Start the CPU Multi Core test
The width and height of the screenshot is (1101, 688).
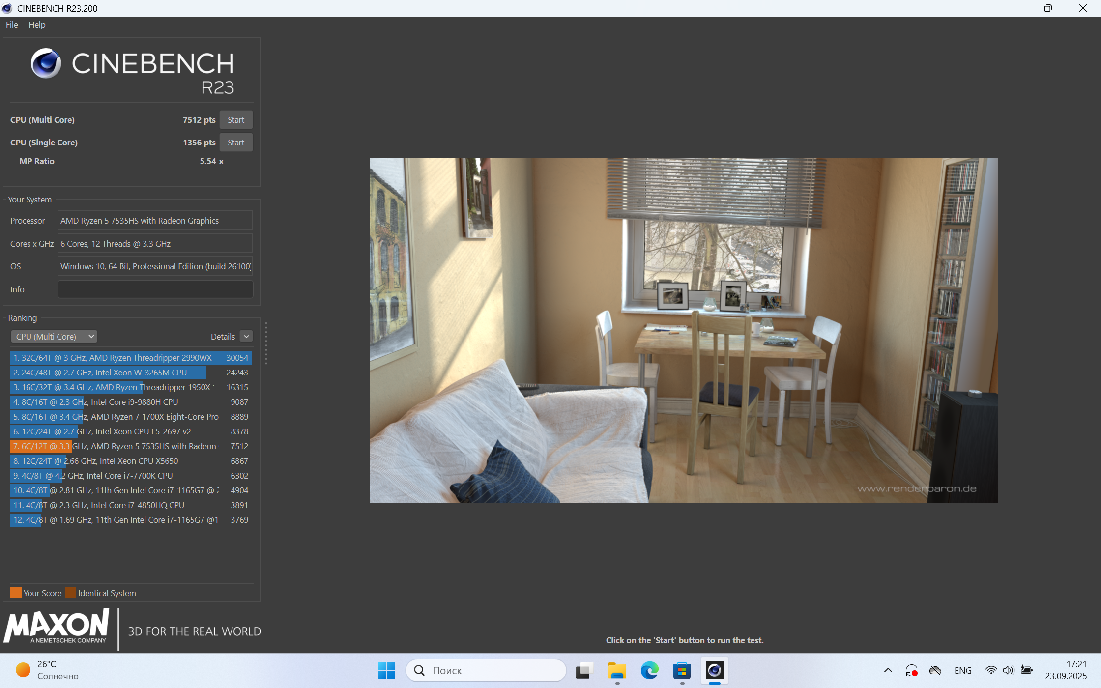[x=236, y=120]
